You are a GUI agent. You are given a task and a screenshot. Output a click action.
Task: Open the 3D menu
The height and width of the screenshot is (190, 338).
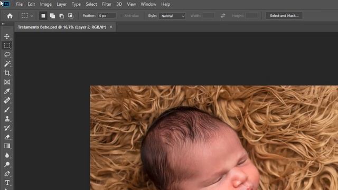coord(119,4)
